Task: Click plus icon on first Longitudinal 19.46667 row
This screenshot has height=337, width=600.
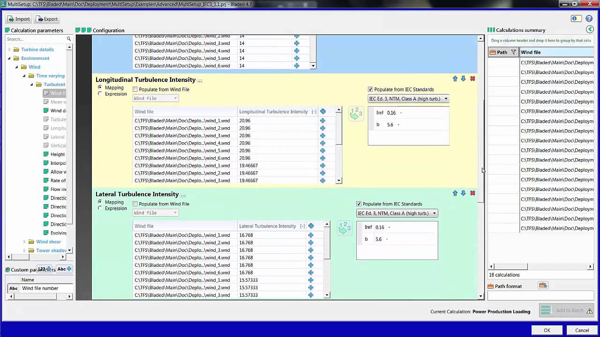Action: pyautogui.click(x=322, y=166)
